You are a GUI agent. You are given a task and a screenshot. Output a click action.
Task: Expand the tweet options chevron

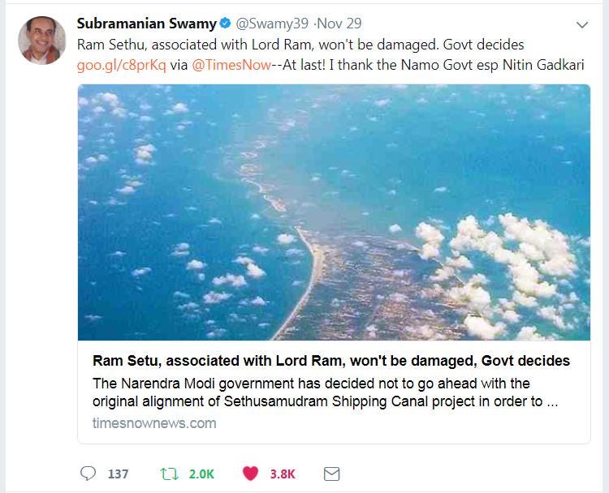pyautogui.click(x=582, y=25)
